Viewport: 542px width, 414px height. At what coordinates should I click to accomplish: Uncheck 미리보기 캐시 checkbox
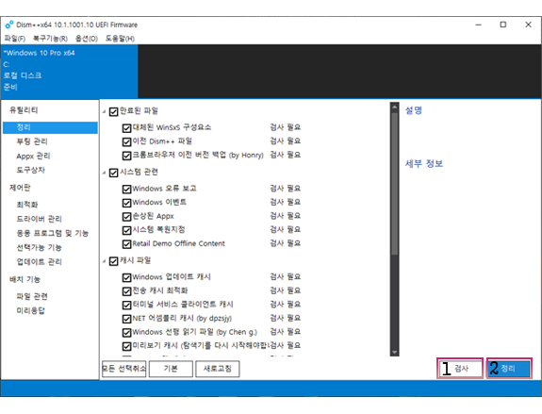click(126, 346)
